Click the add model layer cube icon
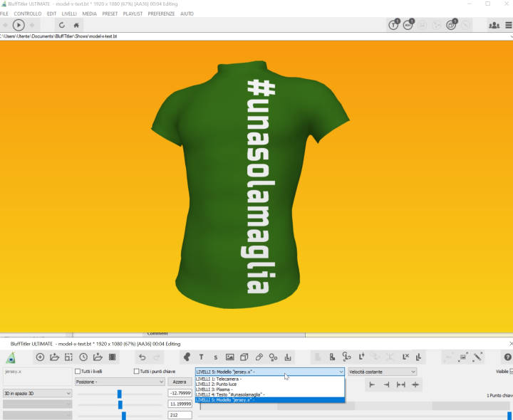The image size is (513, 420). coord(244,357)
